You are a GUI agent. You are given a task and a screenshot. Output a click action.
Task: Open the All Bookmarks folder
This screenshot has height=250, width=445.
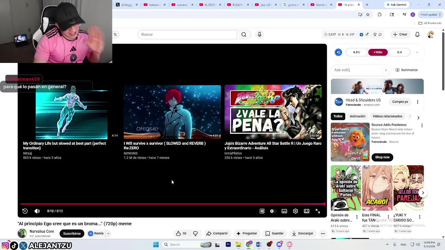(430, 23)
